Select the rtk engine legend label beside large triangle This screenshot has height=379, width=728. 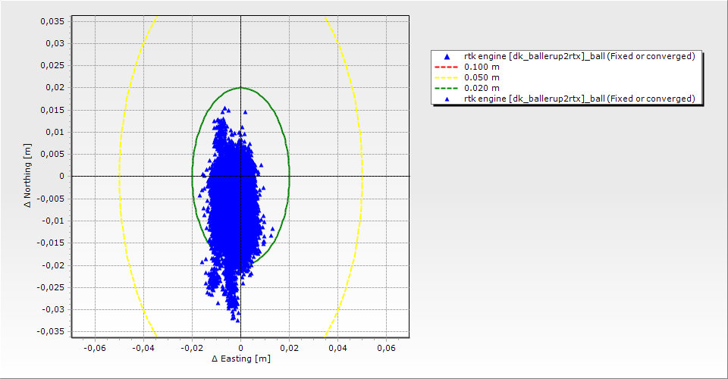click(579, 56)
